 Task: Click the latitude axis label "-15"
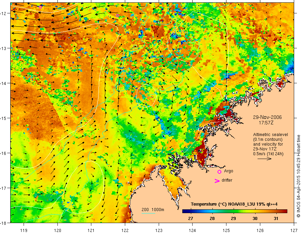pyautogui.click(x=3, y=118)
